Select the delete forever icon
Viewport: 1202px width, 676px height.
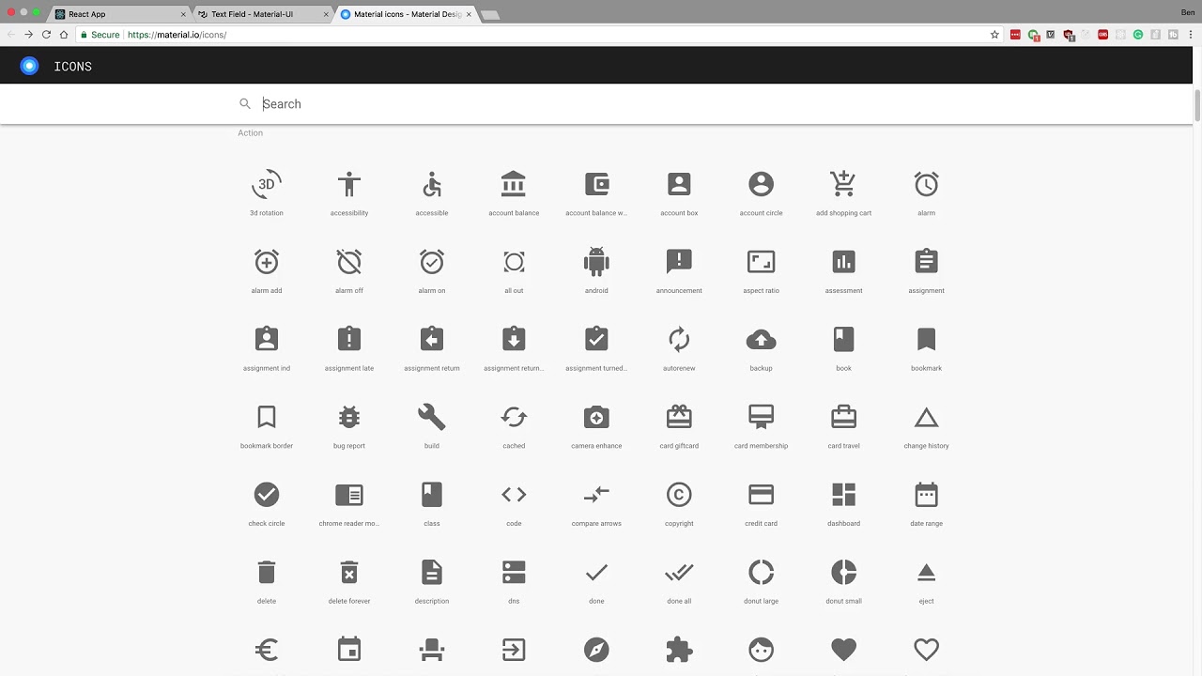point(348,571)
